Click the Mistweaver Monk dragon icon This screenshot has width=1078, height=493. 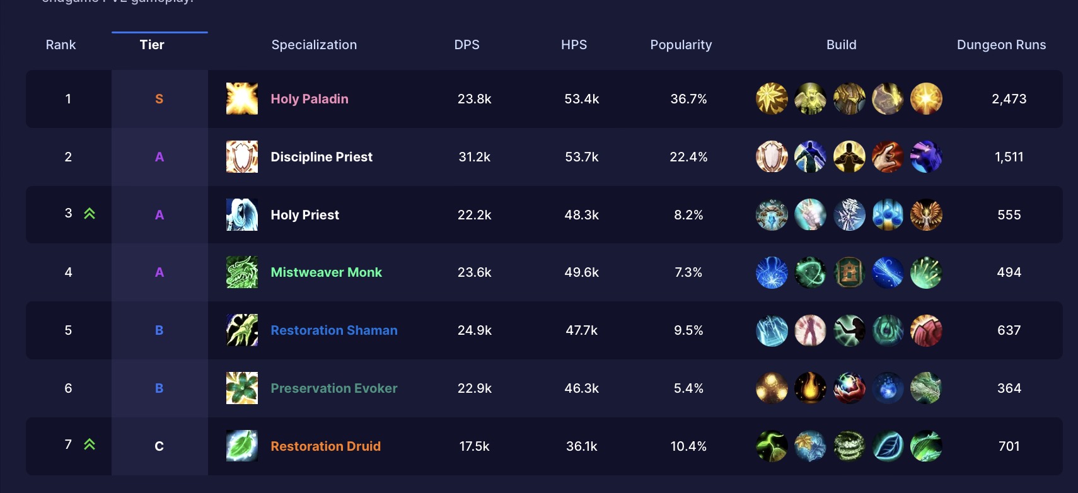[242, 272]
